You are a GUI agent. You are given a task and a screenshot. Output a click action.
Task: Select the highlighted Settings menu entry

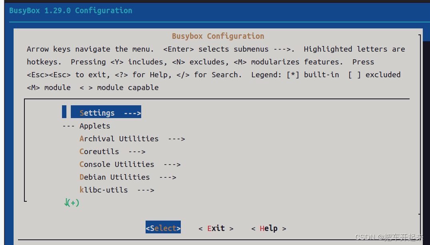pos(106,112)
